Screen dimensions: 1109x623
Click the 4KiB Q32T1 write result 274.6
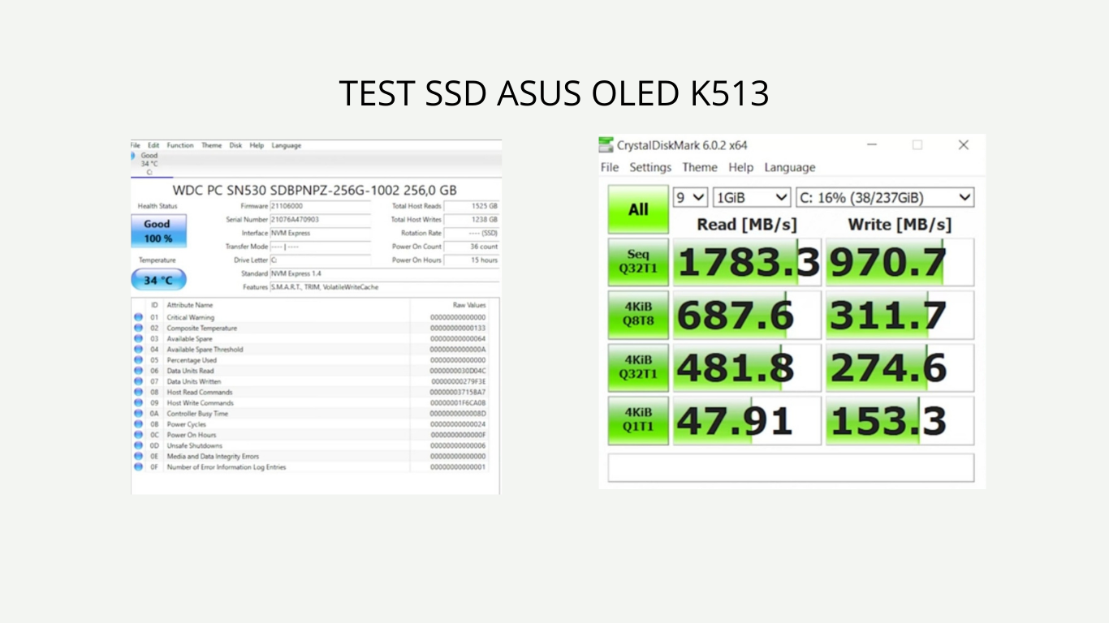(900, 368)
